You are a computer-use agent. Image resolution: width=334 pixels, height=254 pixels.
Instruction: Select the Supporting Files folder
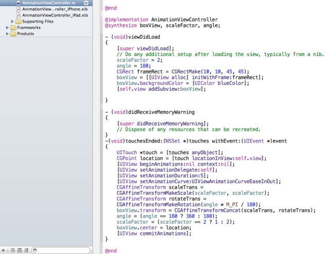pyautogui.click(x=38, y=22)
